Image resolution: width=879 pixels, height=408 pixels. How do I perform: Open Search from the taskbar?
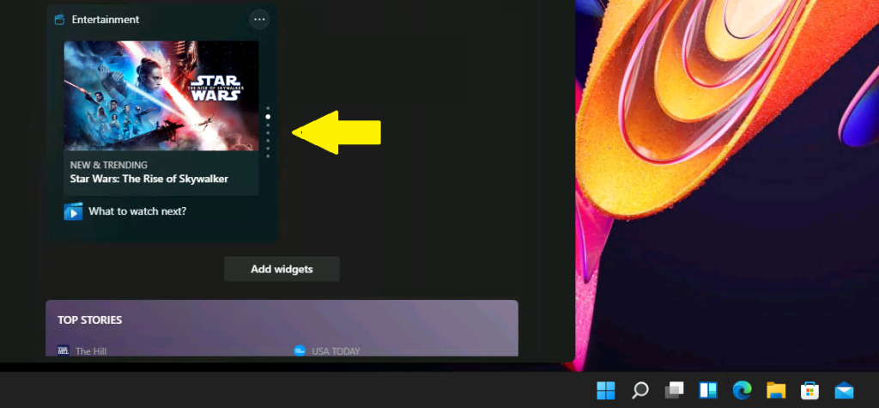[x=640, y=390]
